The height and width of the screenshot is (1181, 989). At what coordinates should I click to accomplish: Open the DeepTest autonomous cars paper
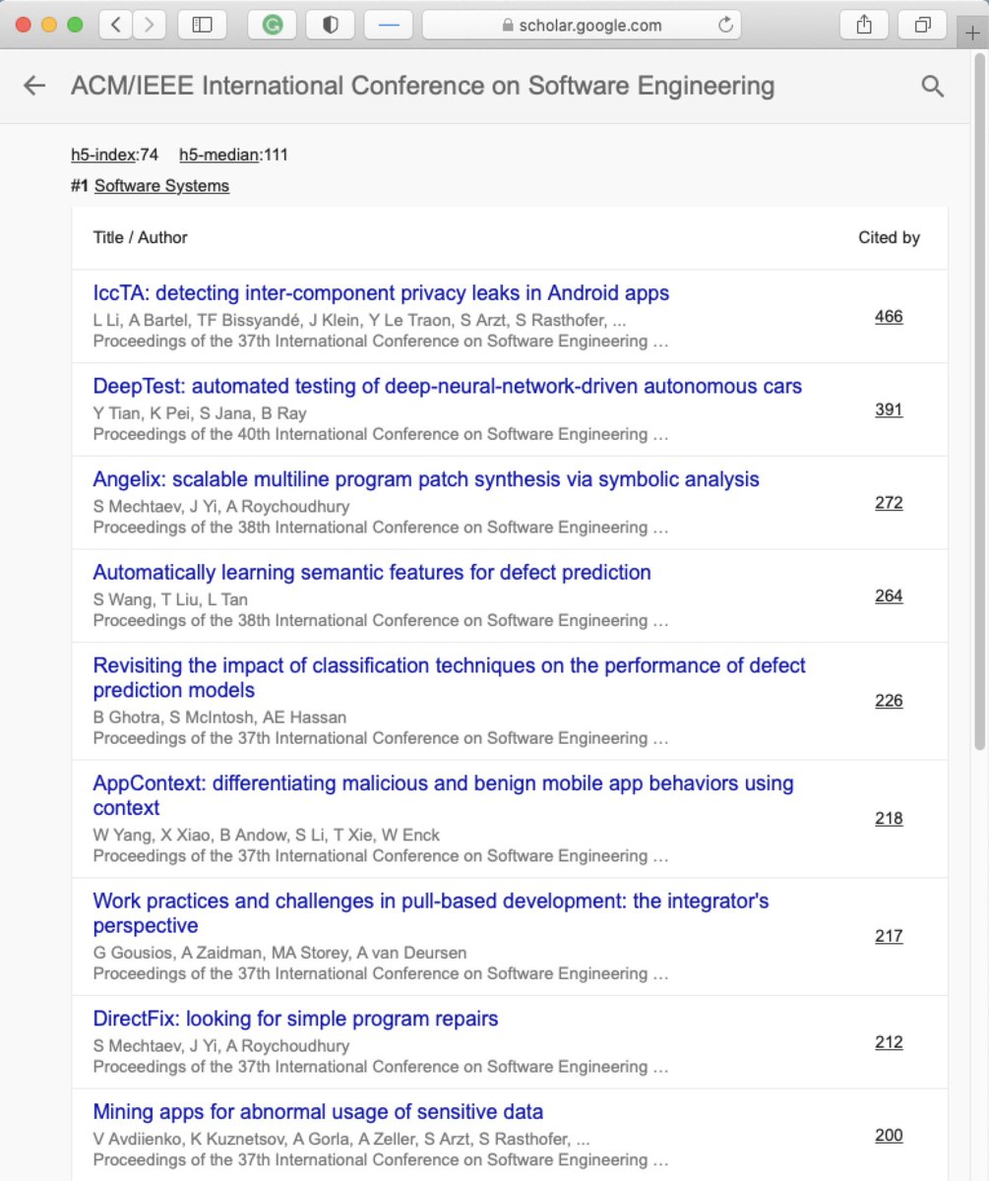coord(448,386)
